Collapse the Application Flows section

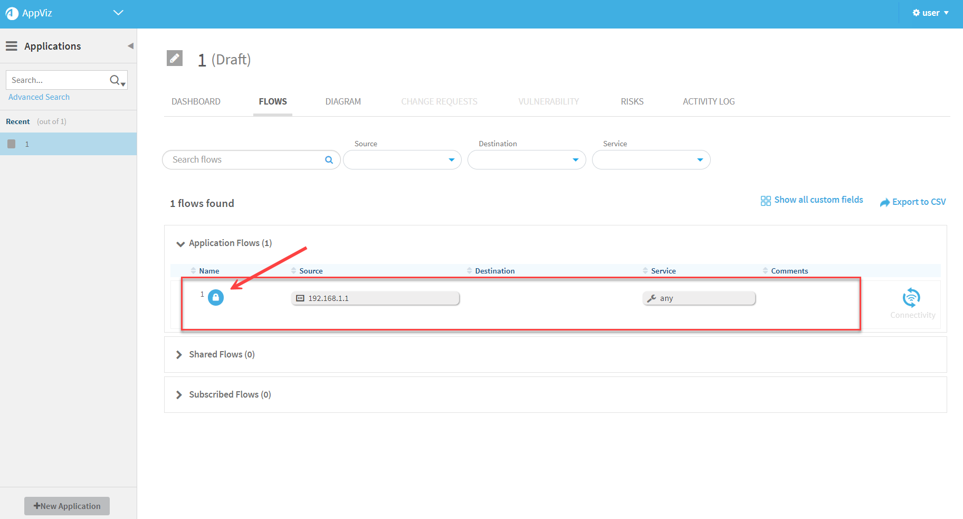pyautogui.click(x=180, y=243)
